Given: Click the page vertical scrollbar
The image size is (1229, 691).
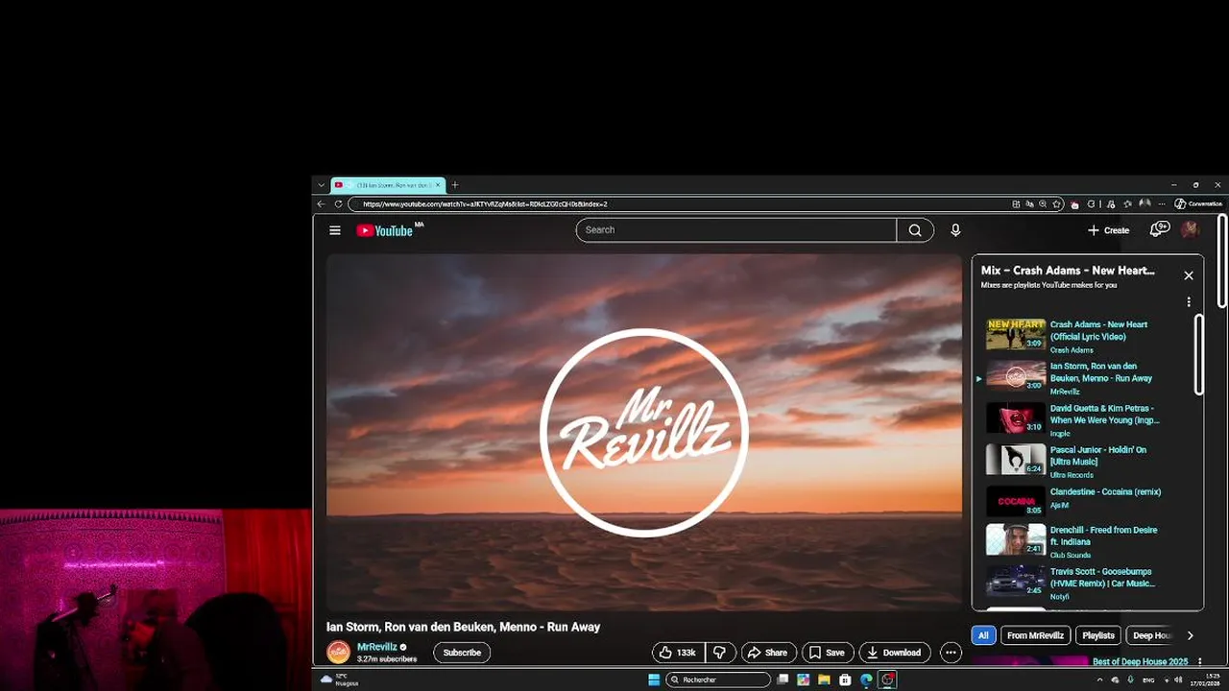Looking at the screenshot, I should [x=1222, y=259].
